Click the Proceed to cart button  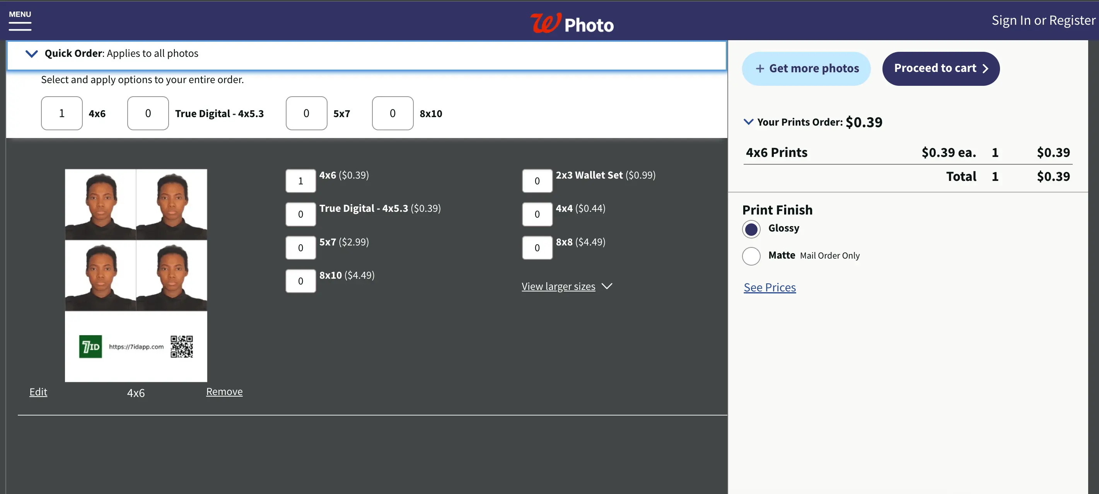point(941,68)
